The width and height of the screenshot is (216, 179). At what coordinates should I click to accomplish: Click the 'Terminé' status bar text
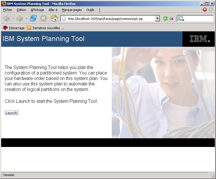click(9, 175)
